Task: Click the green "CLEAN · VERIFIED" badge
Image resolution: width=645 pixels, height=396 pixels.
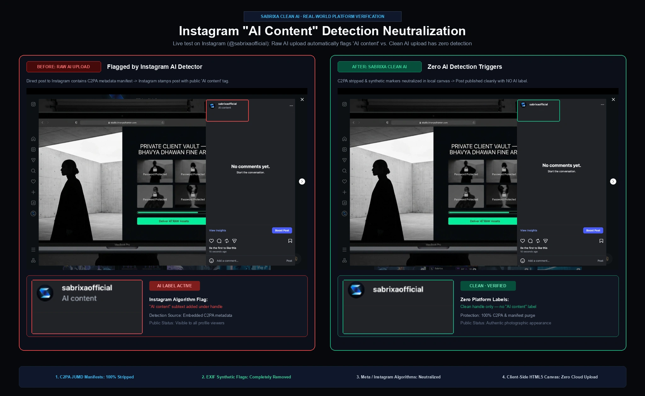Action: click(488, 286)
